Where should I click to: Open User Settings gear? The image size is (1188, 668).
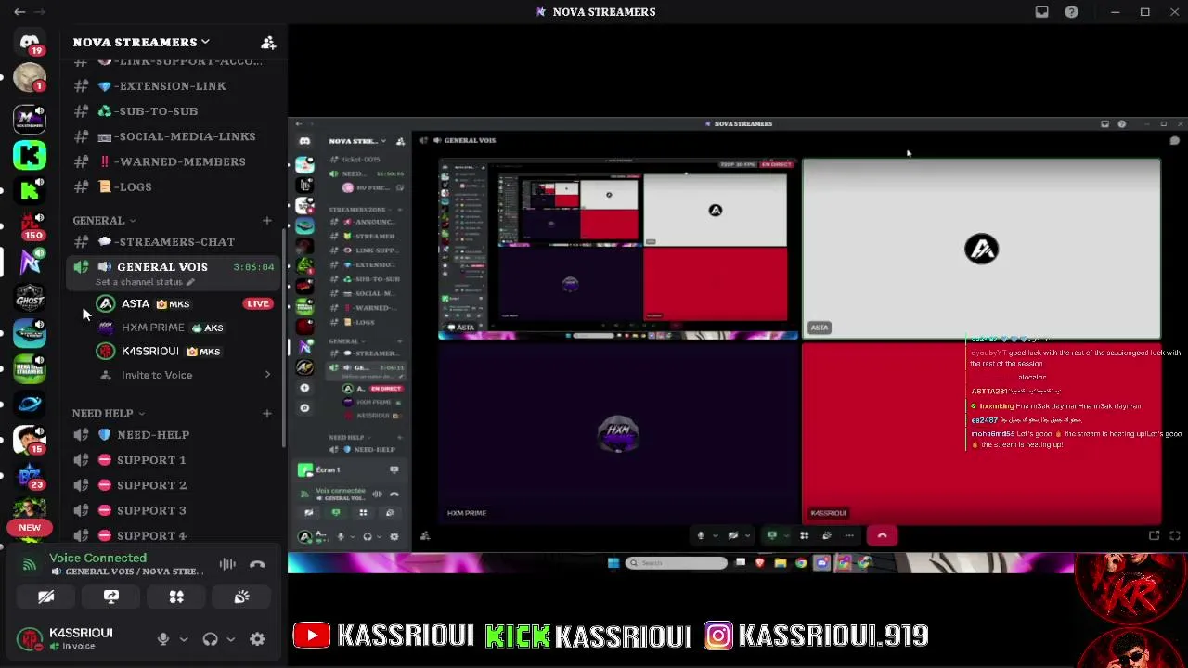(x=257, y=639)
